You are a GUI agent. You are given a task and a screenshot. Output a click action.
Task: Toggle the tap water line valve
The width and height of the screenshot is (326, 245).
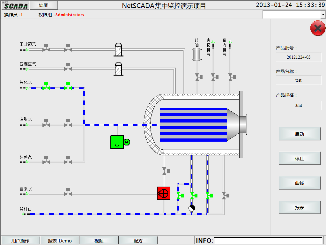click(68, 193)
